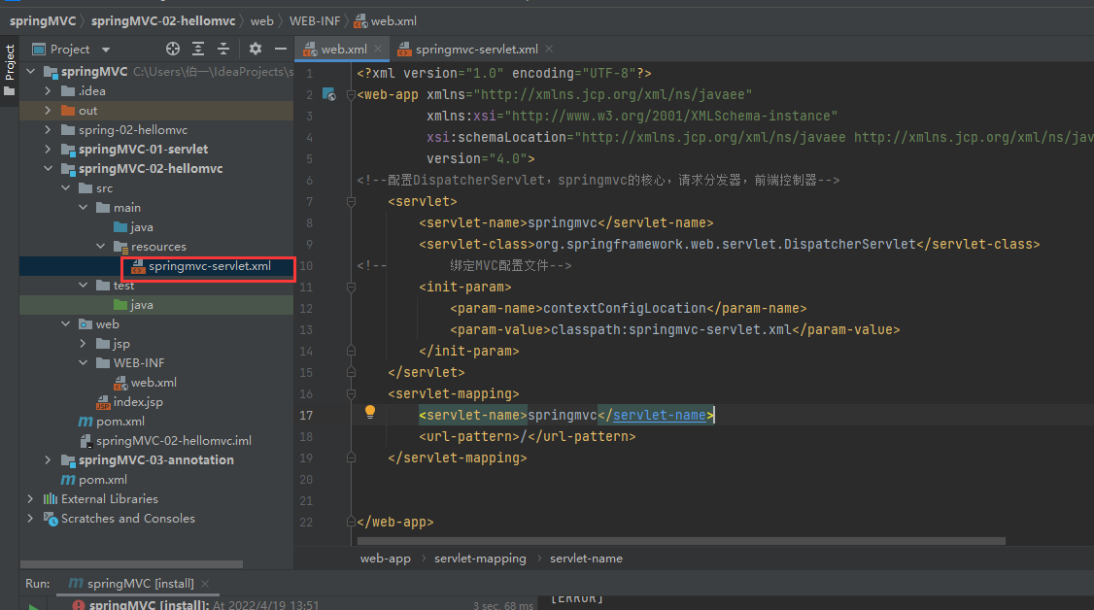
Task: Collapse the src folder
Action: coord(66,188)
